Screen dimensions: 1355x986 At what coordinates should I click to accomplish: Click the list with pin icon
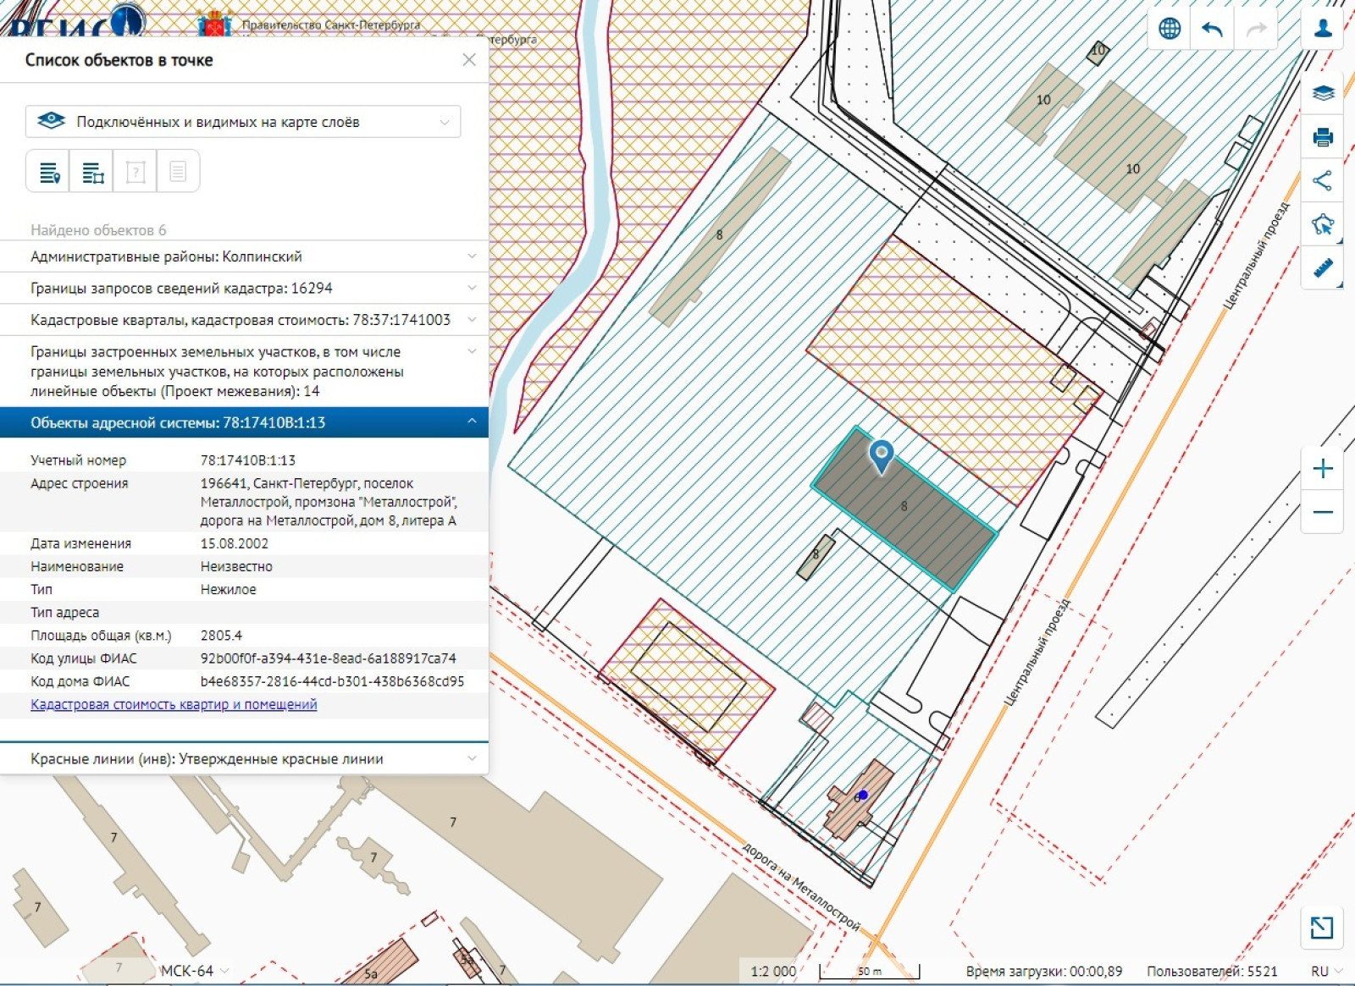pyautogui.click(x=49, y=173)
